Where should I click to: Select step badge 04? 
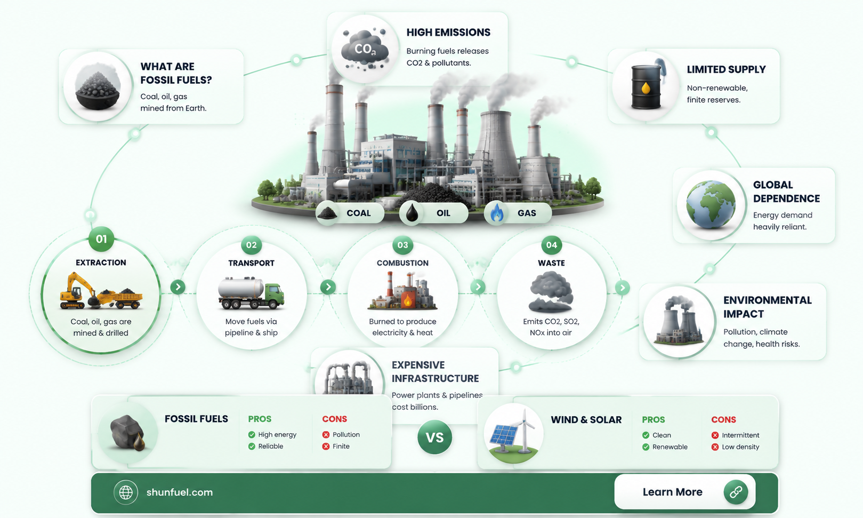(x=551, y=245)
